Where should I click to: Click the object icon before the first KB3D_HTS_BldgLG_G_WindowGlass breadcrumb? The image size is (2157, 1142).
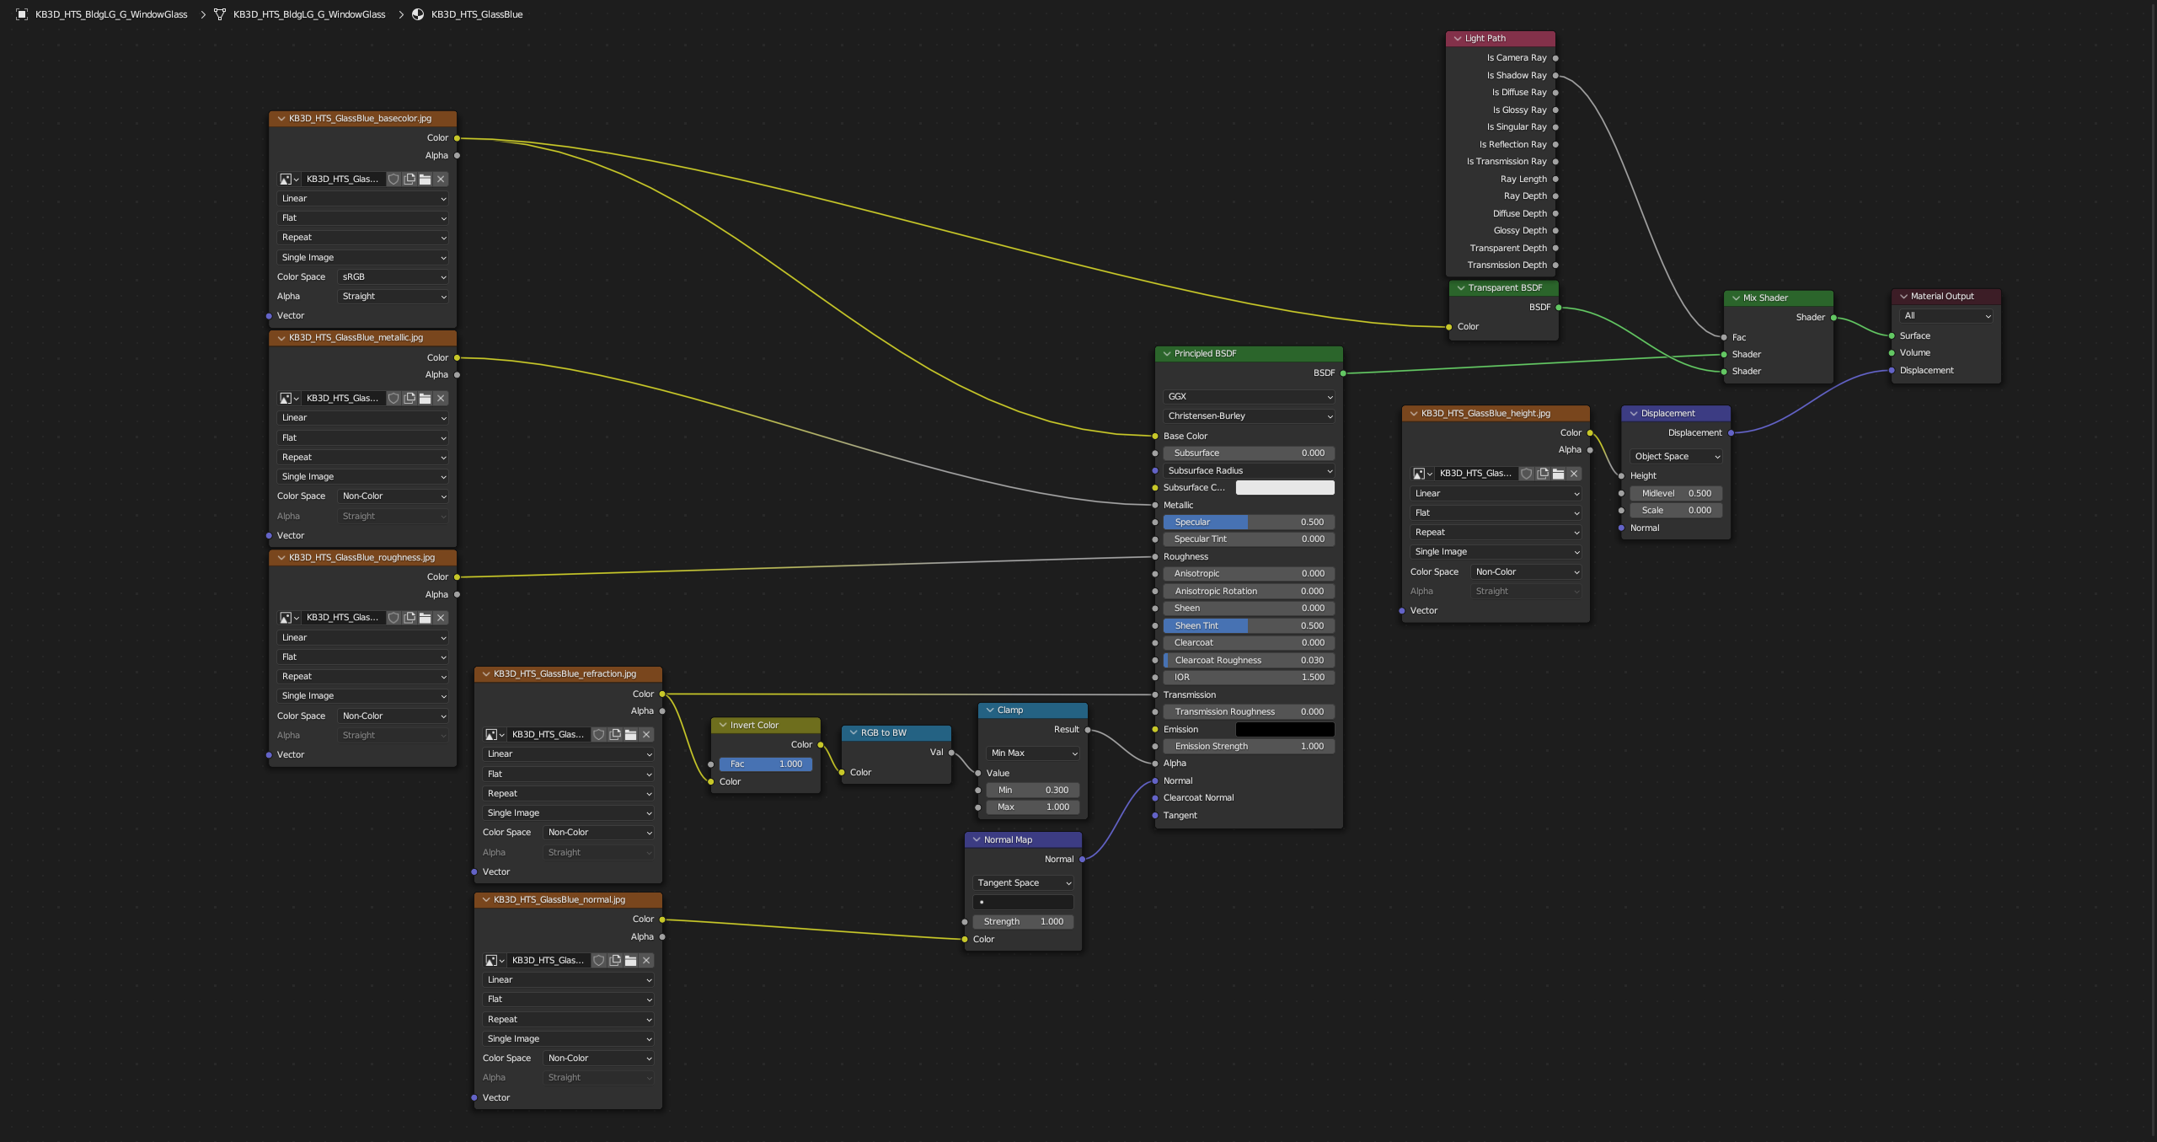point(22,14)
